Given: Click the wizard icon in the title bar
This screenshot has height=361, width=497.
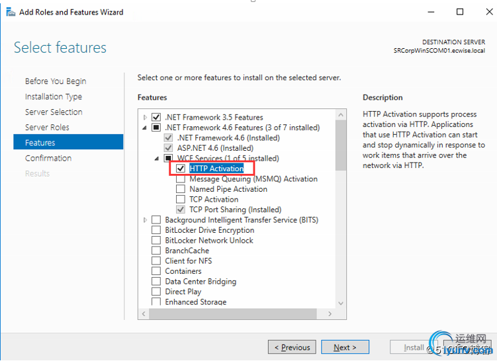Looking at the screenshot, I should point(11,12).
